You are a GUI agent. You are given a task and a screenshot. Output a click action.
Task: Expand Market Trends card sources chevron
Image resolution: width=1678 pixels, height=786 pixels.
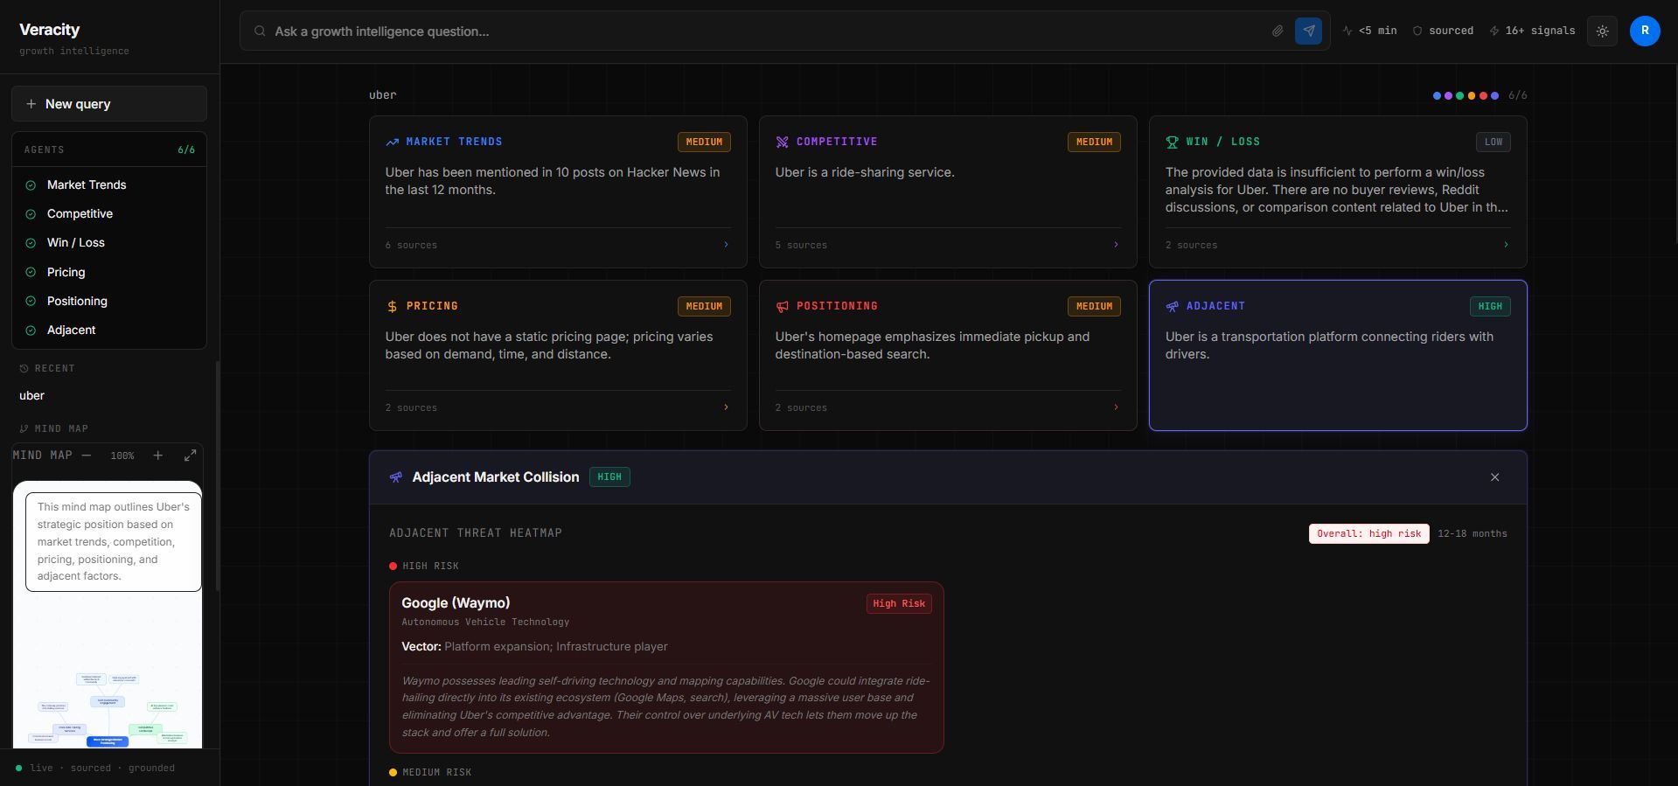[726, 245]
